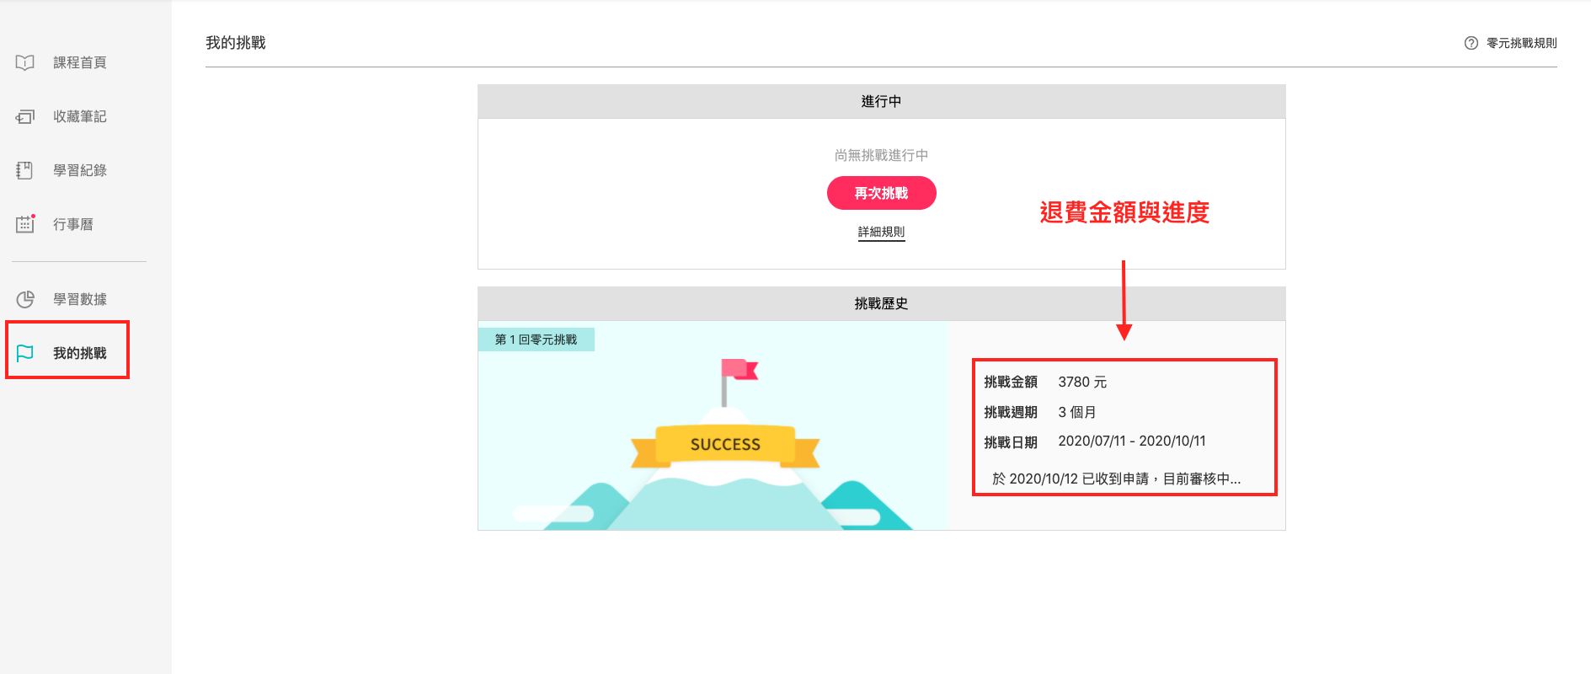The height and width of the screenshot is (674, 1591).
Task: Select 學習數據 in the sidebar
Action: [x=79, y=299]
